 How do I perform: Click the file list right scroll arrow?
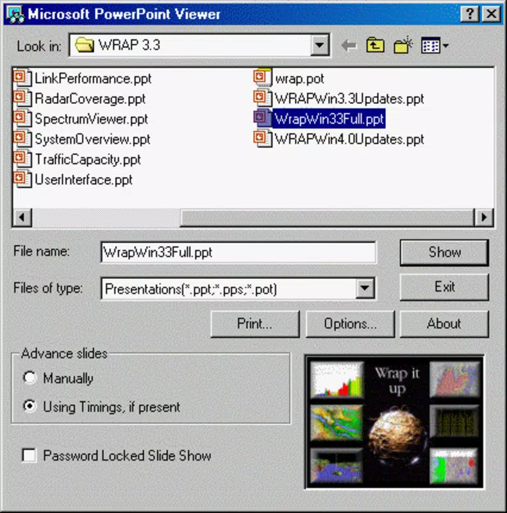pyautogui.click(x=483, y=217)
